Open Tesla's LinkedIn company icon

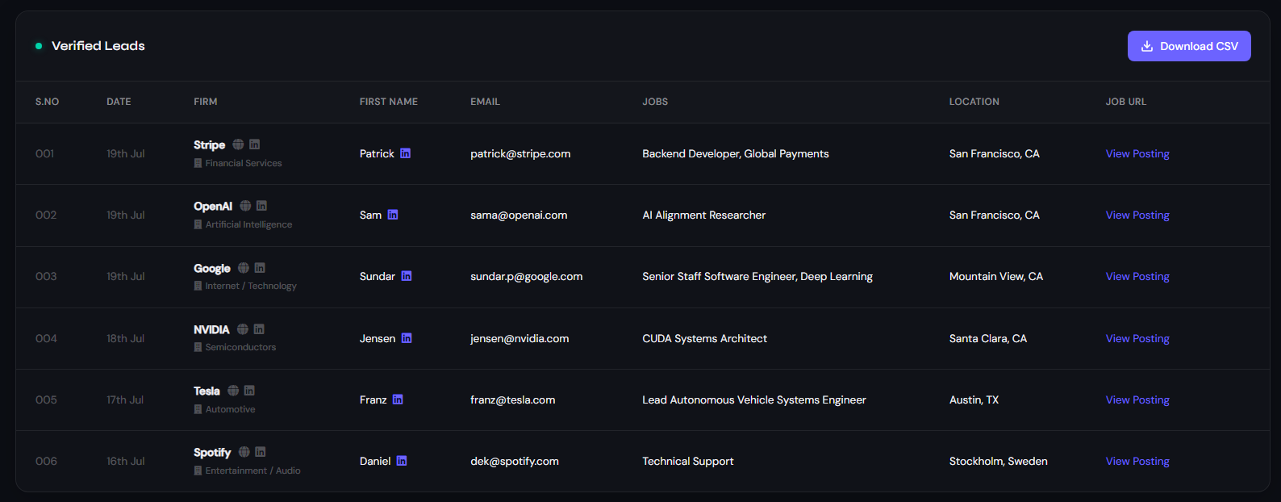tap(249, 391)
